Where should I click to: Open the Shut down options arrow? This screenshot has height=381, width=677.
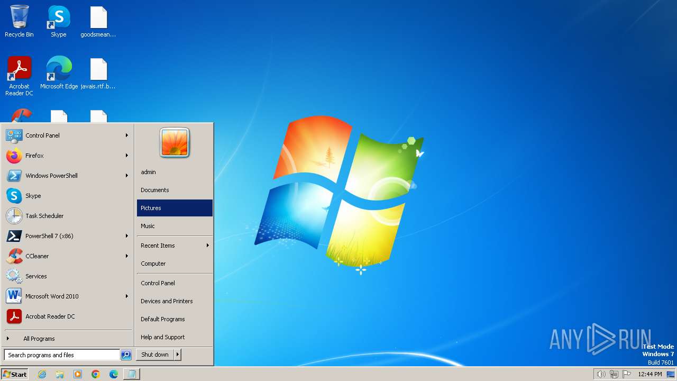tap(178, 355)
